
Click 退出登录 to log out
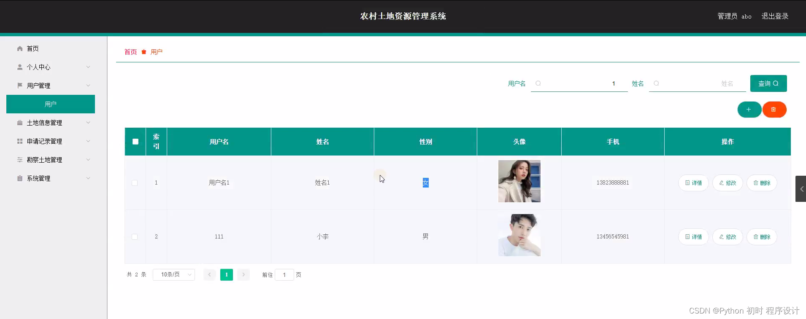(775, 16)
